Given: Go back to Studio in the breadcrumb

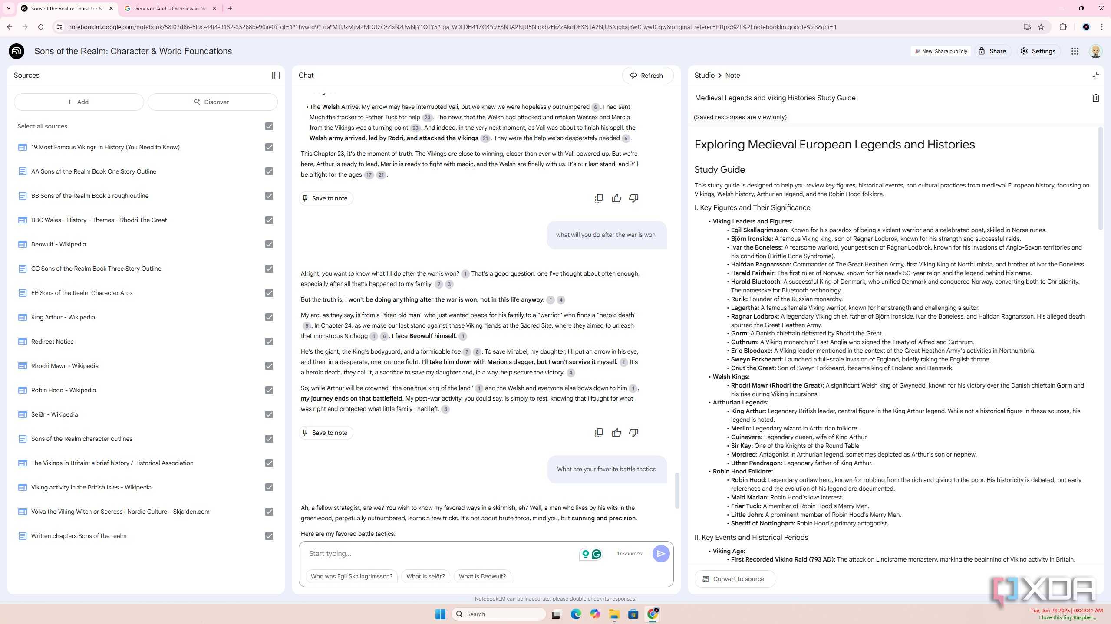Looking at the screenshot, I should coord(704,76).
